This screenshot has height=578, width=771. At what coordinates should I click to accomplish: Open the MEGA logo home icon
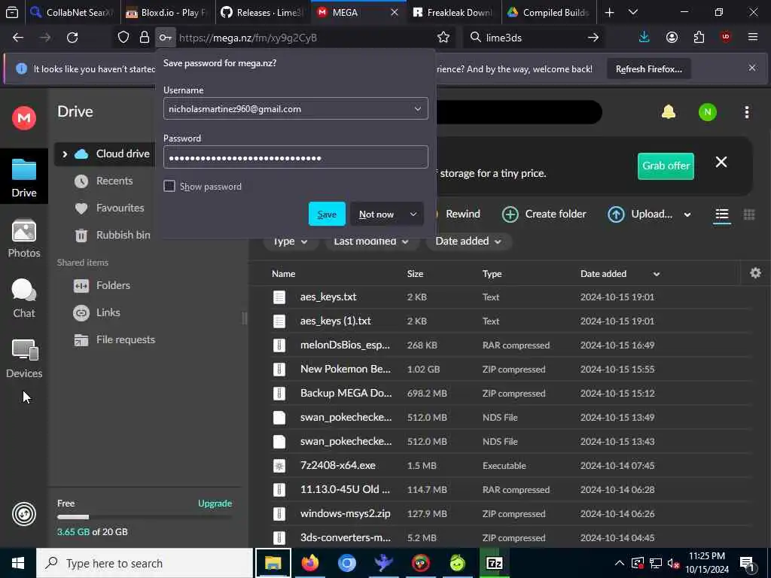(x=23, y=118)
